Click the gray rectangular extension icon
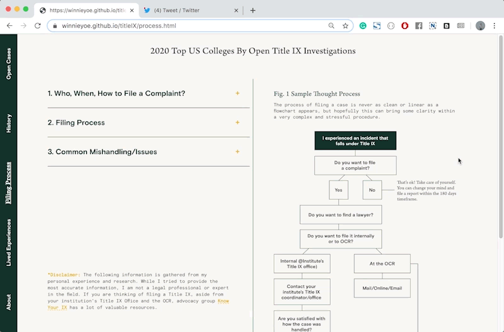This screenshot has width=504, height=332. click(461, 26)
